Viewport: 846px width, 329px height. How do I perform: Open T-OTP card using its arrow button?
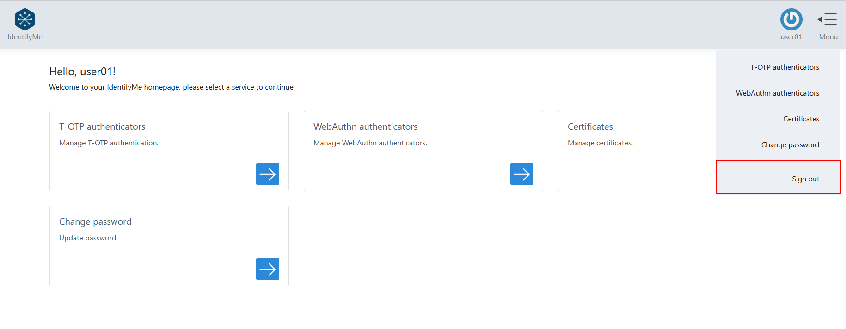click(267, 174)
